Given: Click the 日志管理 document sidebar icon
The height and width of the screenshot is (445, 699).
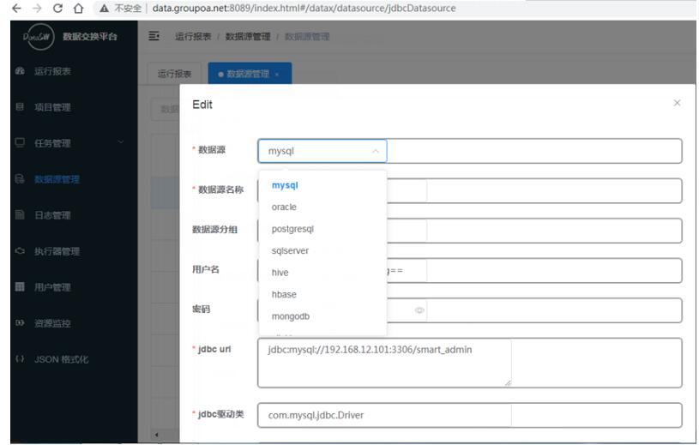Looking at the screenshot, I should 20,214.
